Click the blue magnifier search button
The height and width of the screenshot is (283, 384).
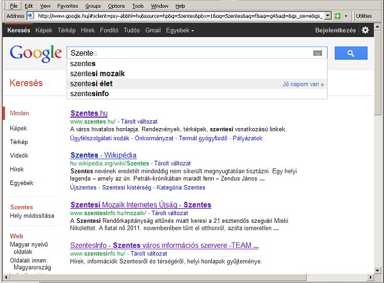351,53
